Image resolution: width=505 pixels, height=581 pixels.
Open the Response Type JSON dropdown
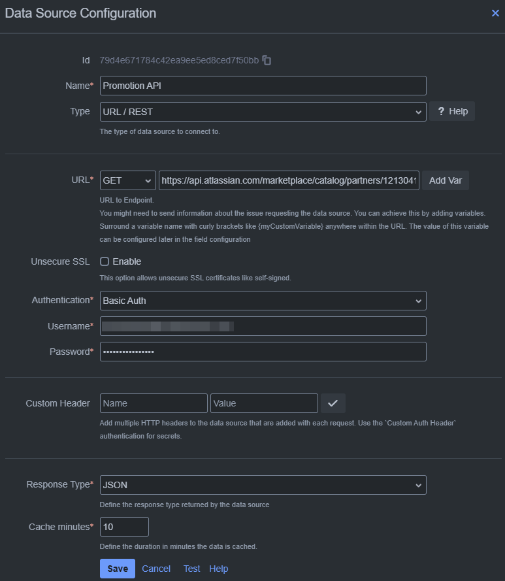coord(263,485)
